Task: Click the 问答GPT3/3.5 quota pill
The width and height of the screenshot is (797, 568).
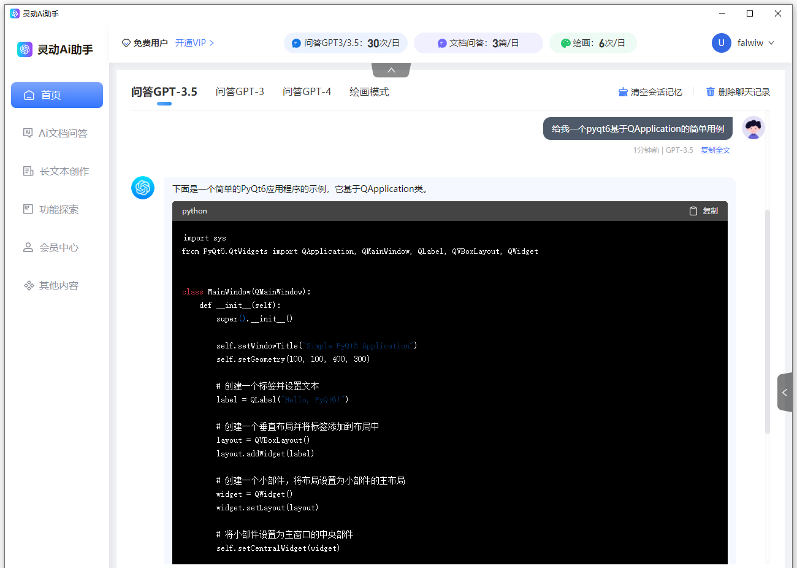Action: click(346, 43)
